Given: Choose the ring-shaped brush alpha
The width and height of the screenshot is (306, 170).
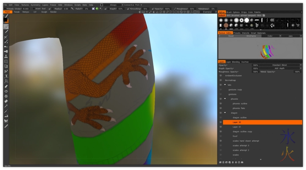Looking at the screenshot, I should pos(241,20).
